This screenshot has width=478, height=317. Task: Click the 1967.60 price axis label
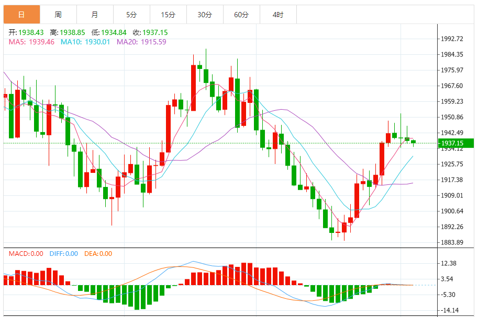tap(452, 86)
